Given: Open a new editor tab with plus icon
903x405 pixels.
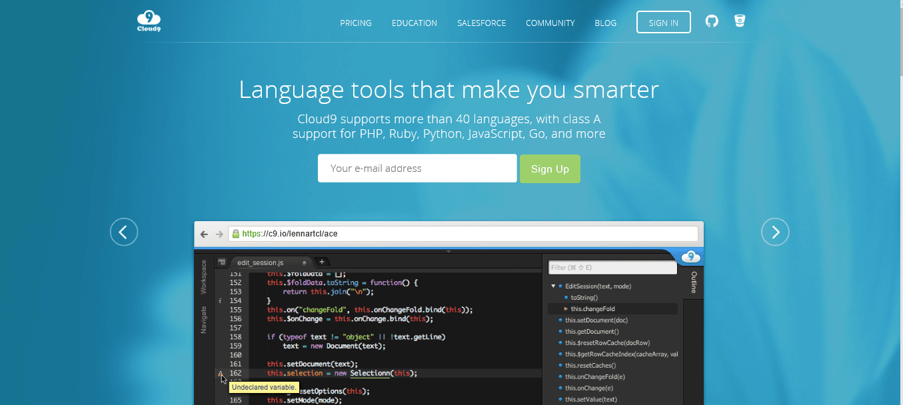Looking at the screenshot, I should [321, 262].
